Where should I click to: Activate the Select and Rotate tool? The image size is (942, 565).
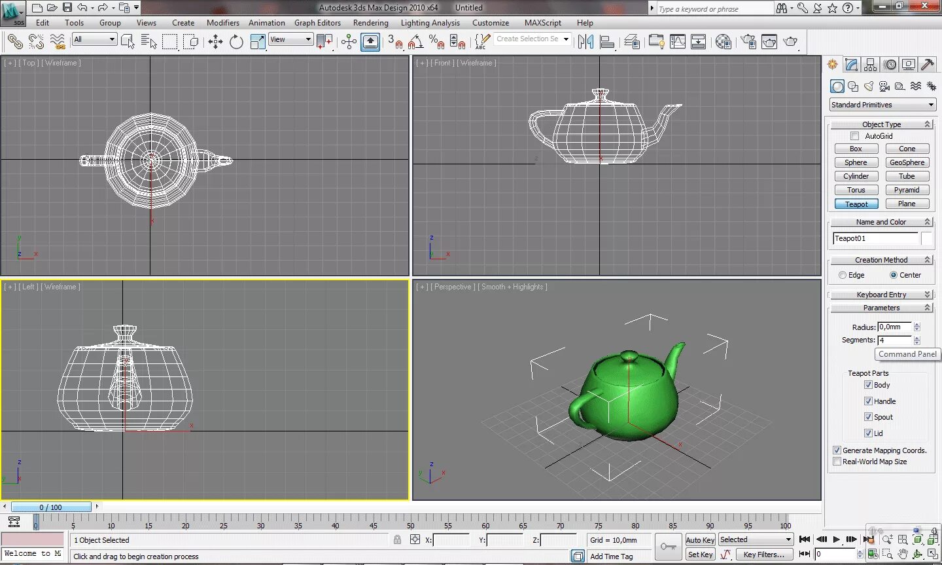(x=236, y=42)
